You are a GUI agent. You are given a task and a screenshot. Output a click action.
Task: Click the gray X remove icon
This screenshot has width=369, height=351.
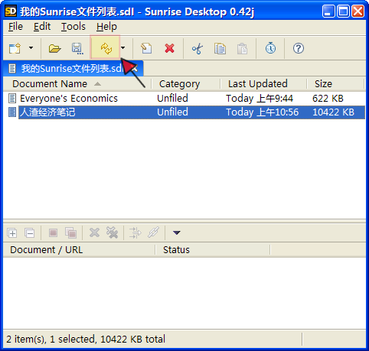tap(94, 232)
